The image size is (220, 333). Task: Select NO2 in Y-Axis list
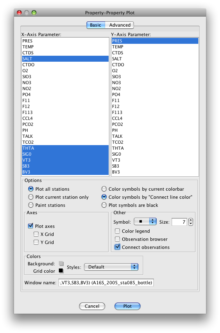click(155, 88)
